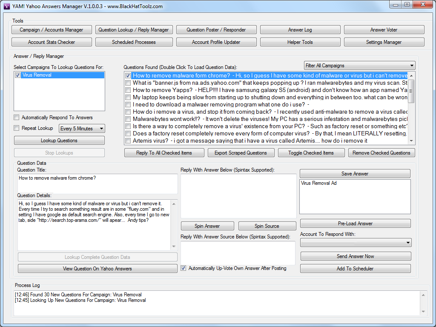Click Remove Checked Questions
Image resolution: width=436 pixels, height=327 pixels.
point(381,153)
